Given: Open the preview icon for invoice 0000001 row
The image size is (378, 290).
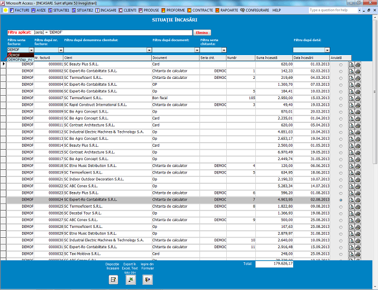Looking at the screenshot, I should point(351,64).
